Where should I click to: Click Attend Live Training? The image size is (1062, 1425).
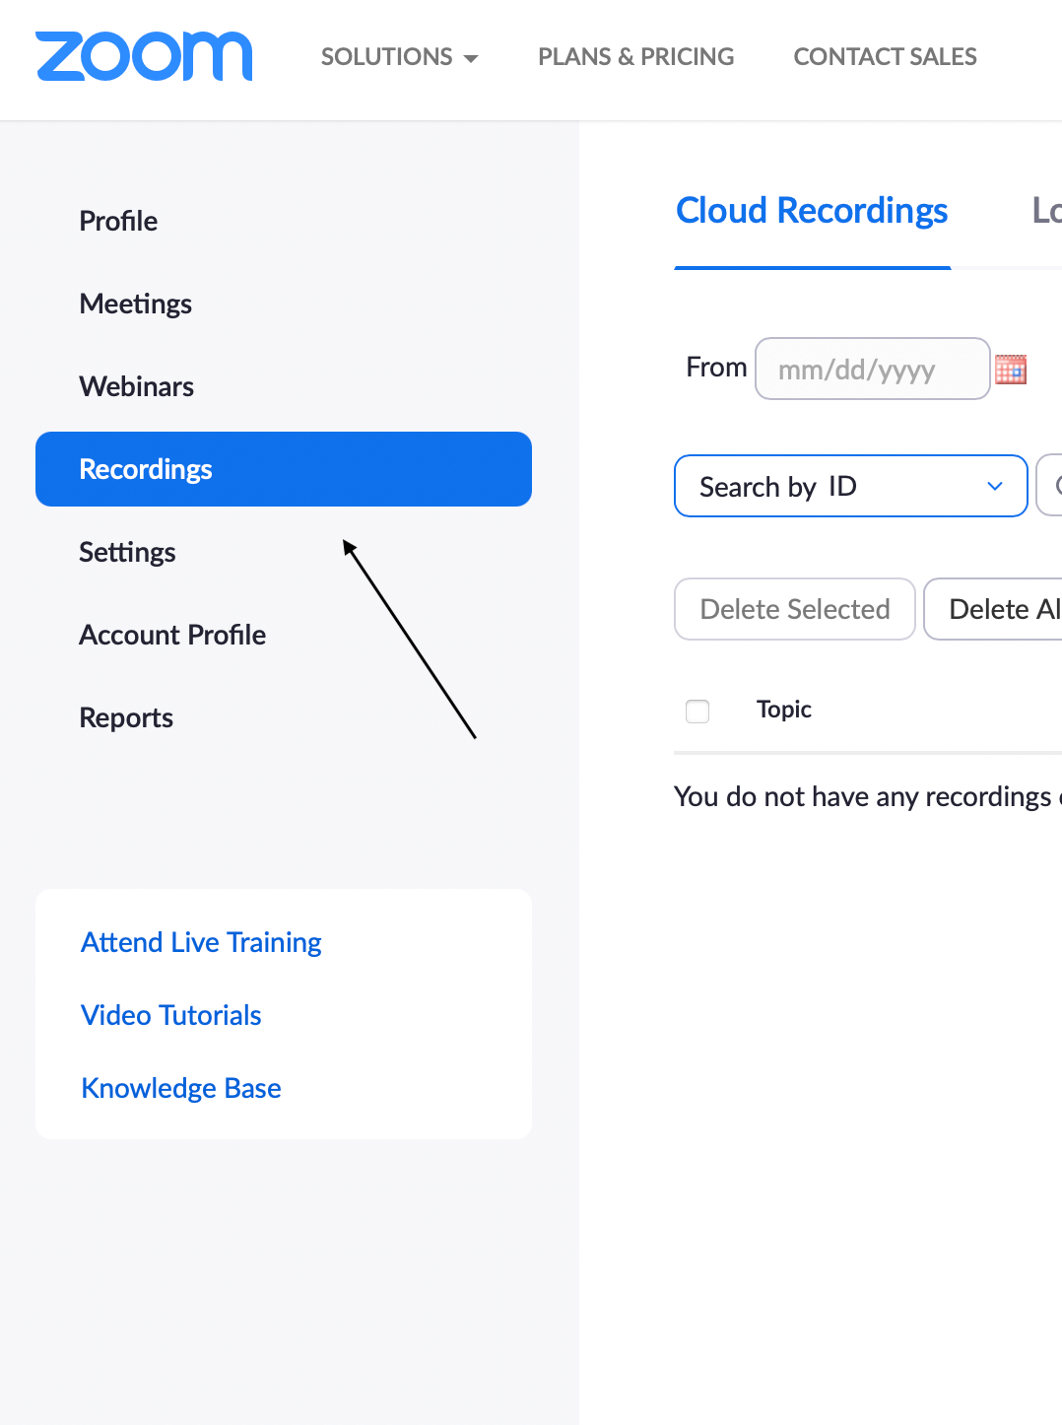[x=200, y=942]
